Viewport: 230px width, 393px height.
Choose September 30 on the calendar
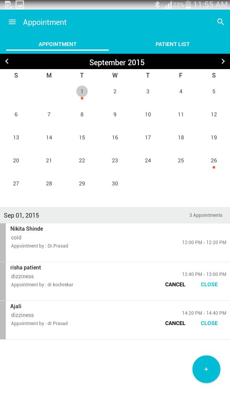[115, 183]
